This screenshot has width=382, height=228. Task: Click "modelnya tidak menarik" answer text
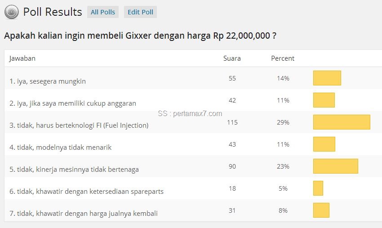(61, 148)
